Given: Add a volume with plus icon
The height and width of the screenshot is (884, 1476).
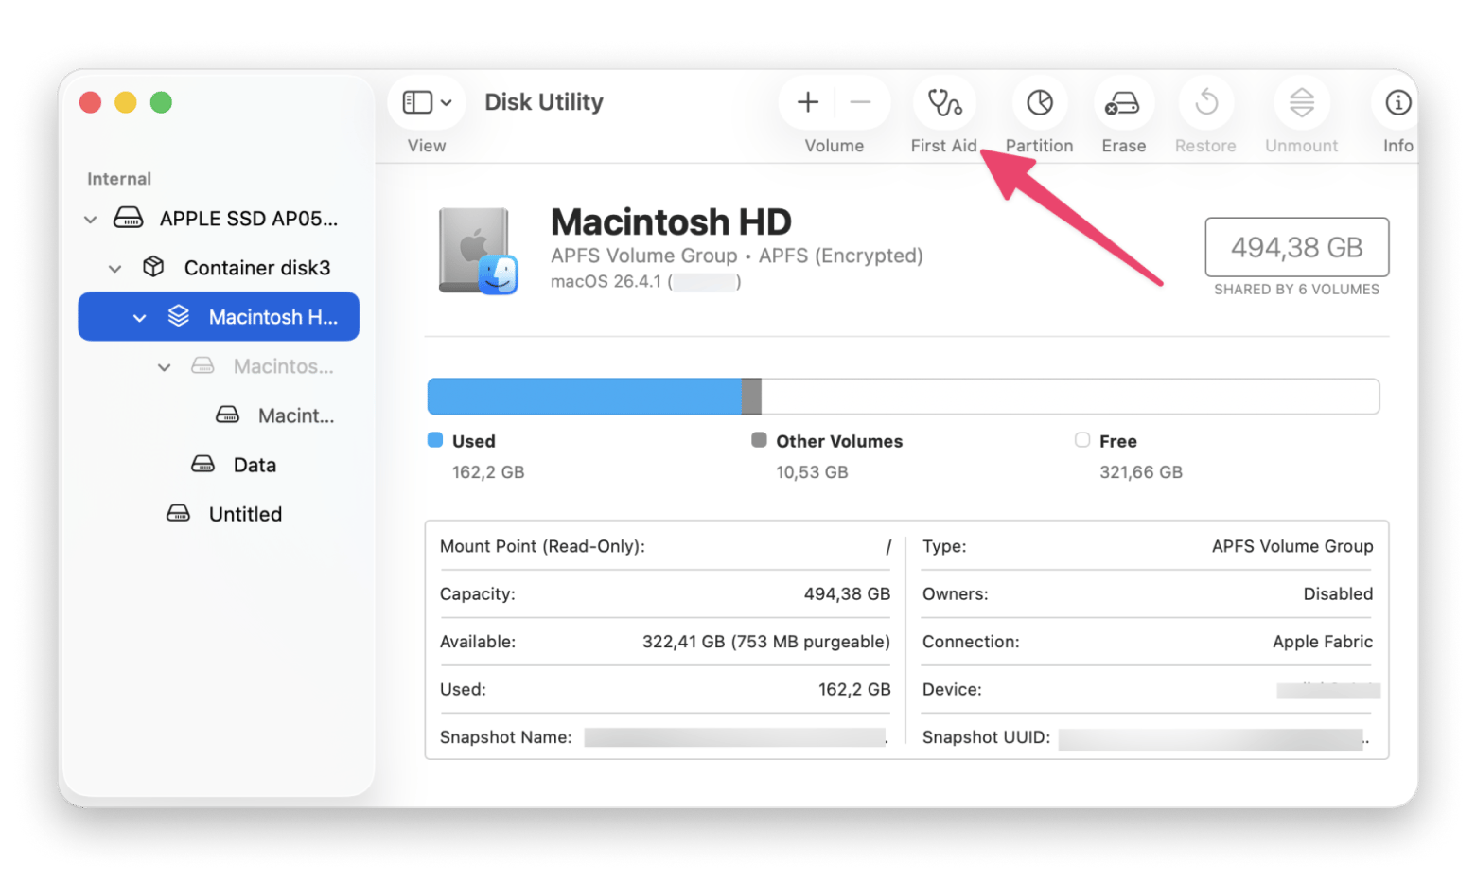Looking at the screenshot, I should (808, 102).
